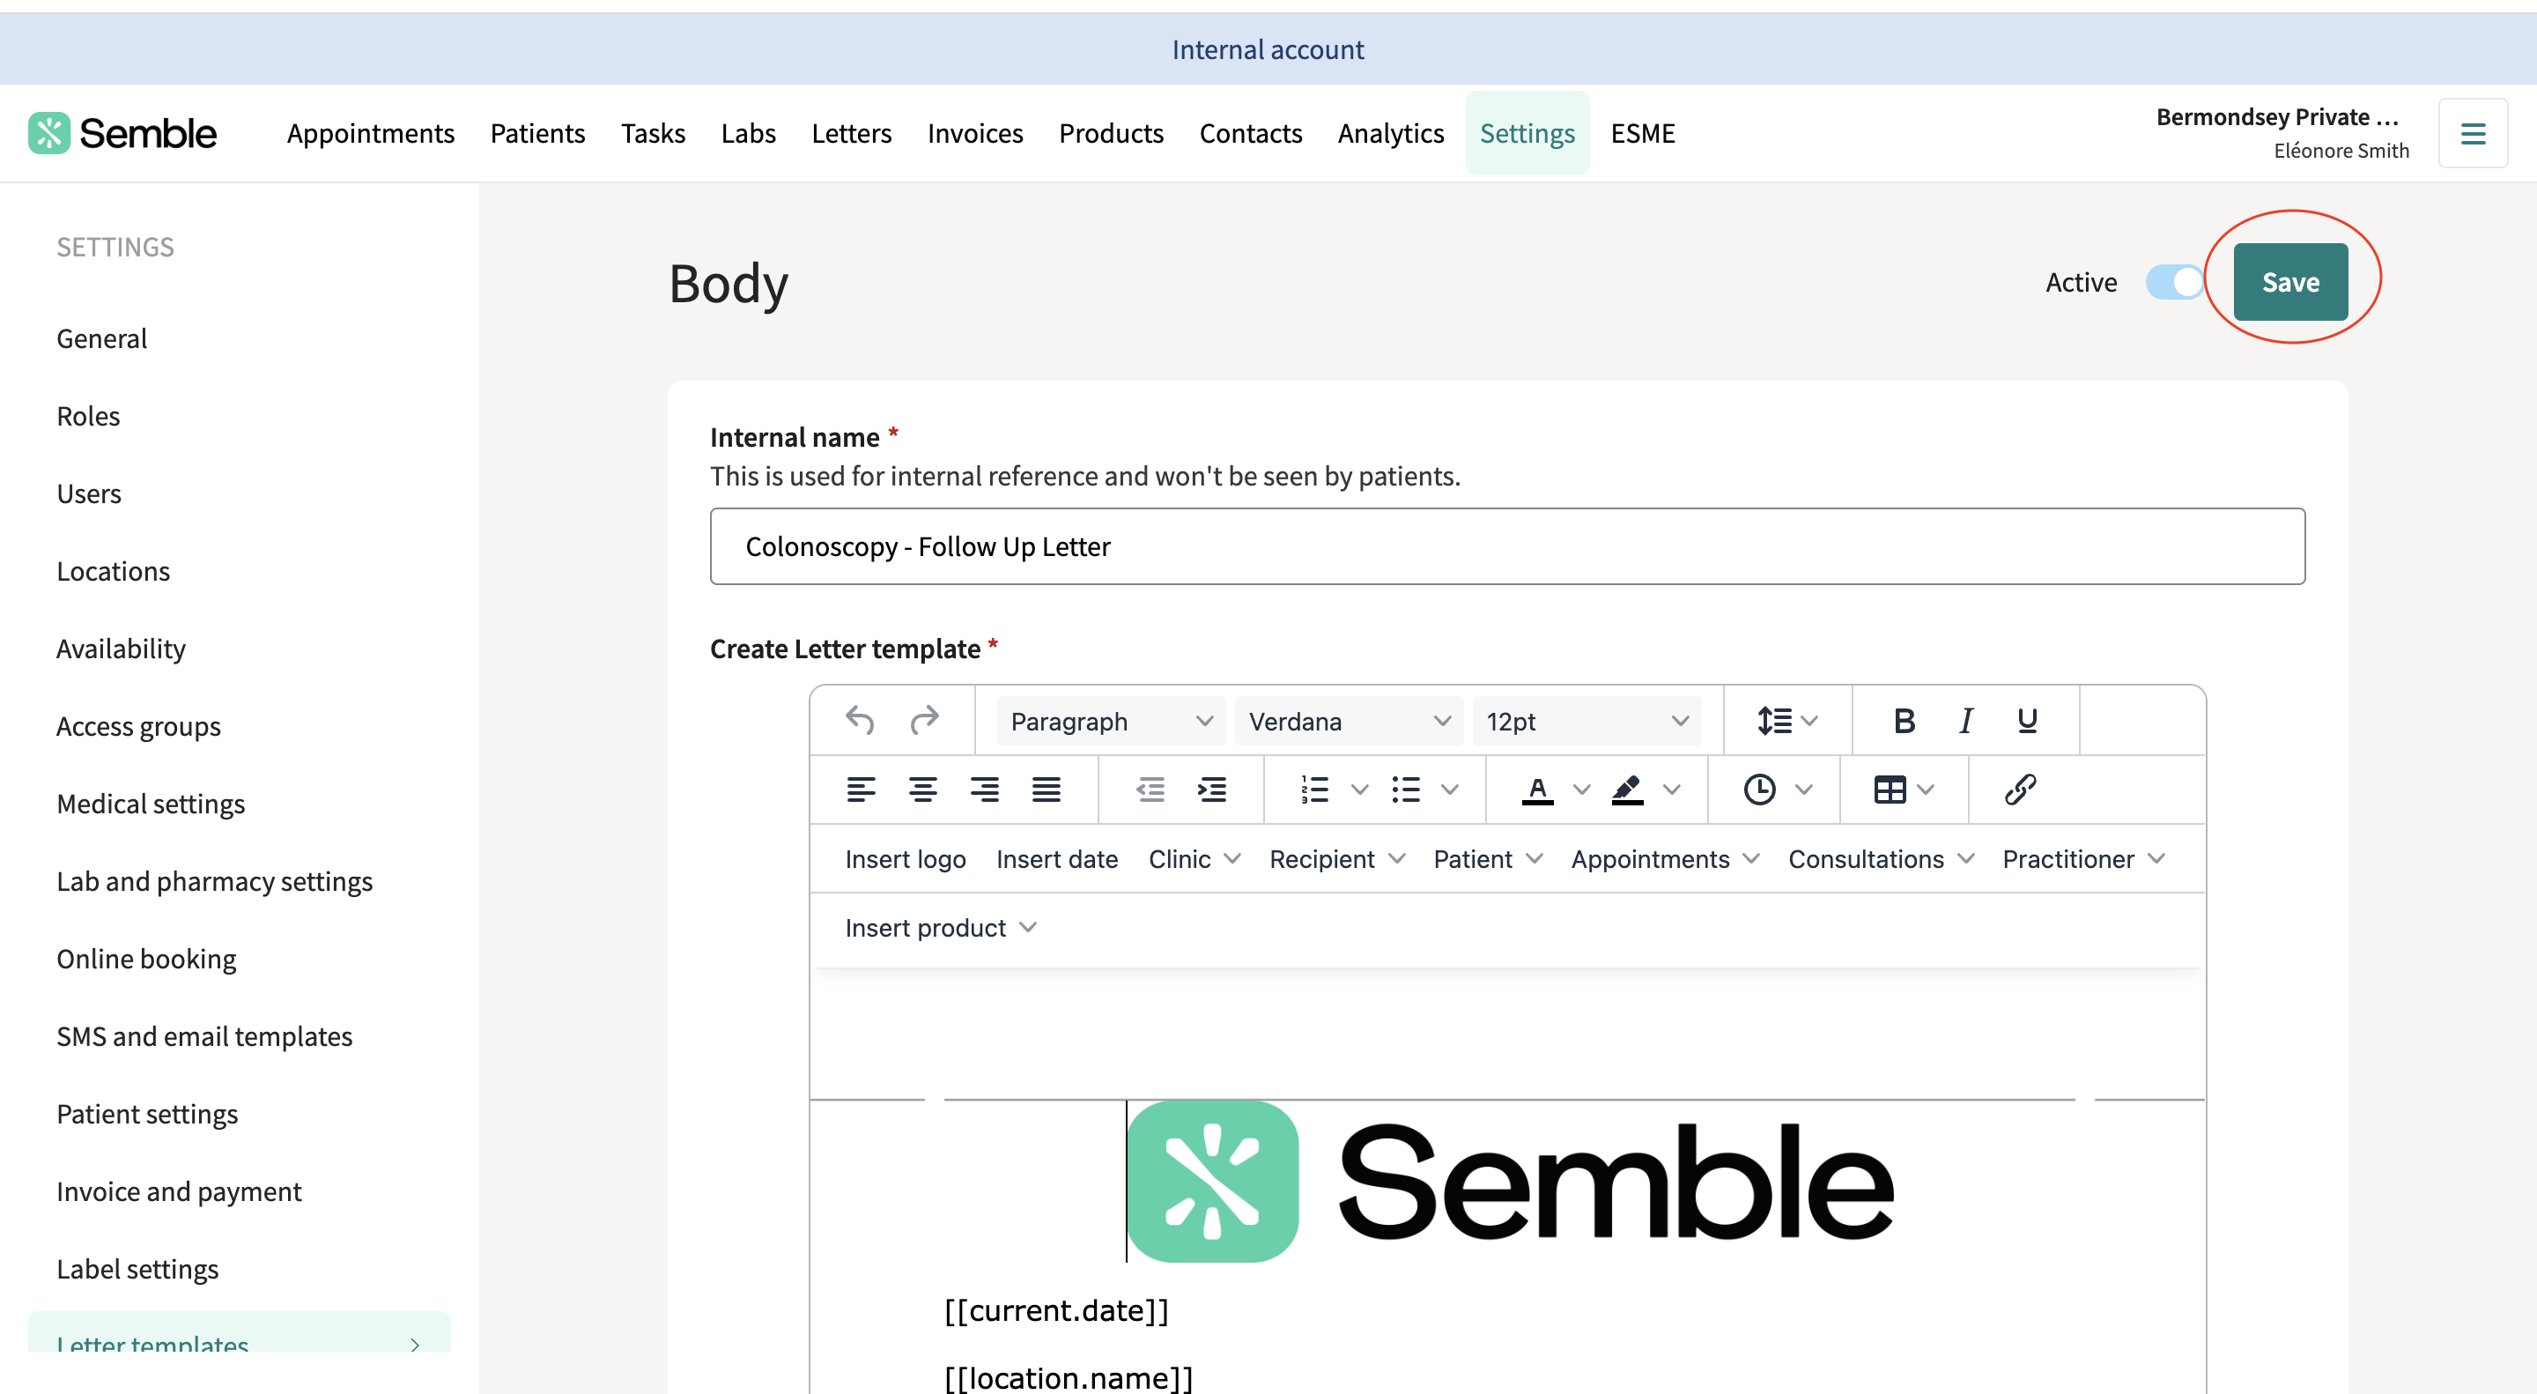Click the undo arrow in editor toolbar

(860, 721)
